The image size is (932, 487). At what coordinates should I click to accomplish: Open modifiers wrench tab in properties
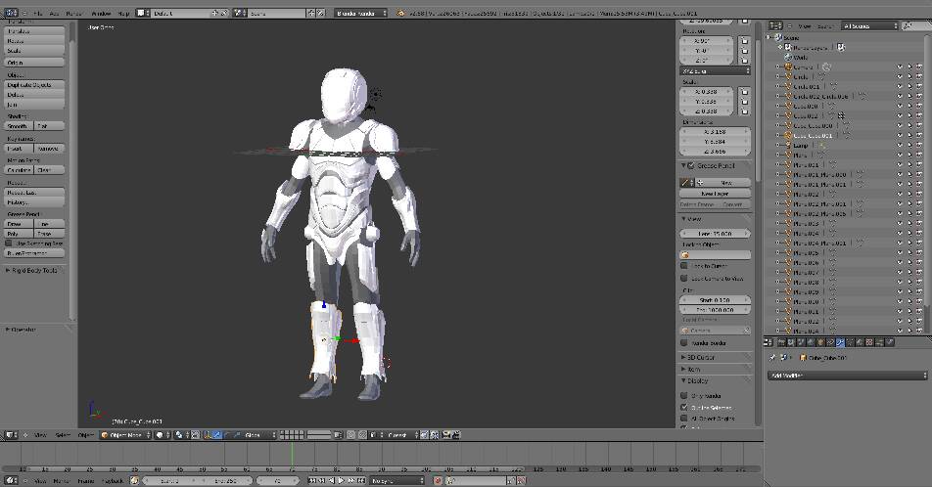click(x=840, y=342)
